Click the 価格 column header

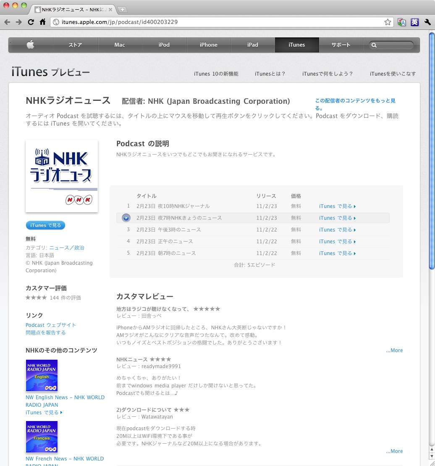(296, 196)
